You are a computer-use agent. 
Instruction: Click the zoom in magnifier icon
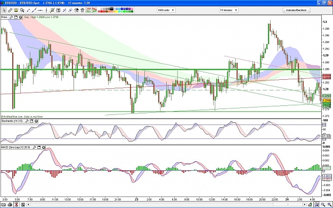329,205
